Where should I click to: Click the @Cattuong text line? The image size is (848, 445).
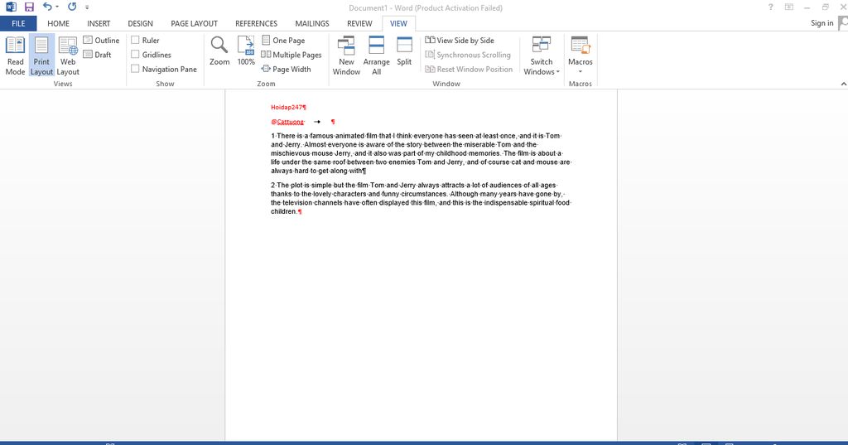[x=287, y=122]
